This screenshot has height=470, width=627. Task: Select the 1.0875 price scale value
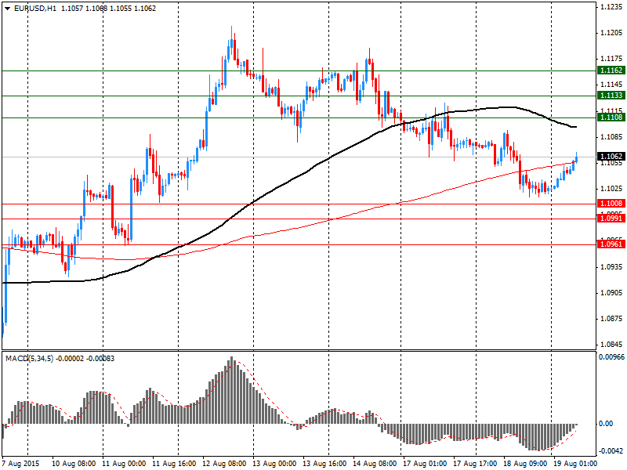(612, 319)
